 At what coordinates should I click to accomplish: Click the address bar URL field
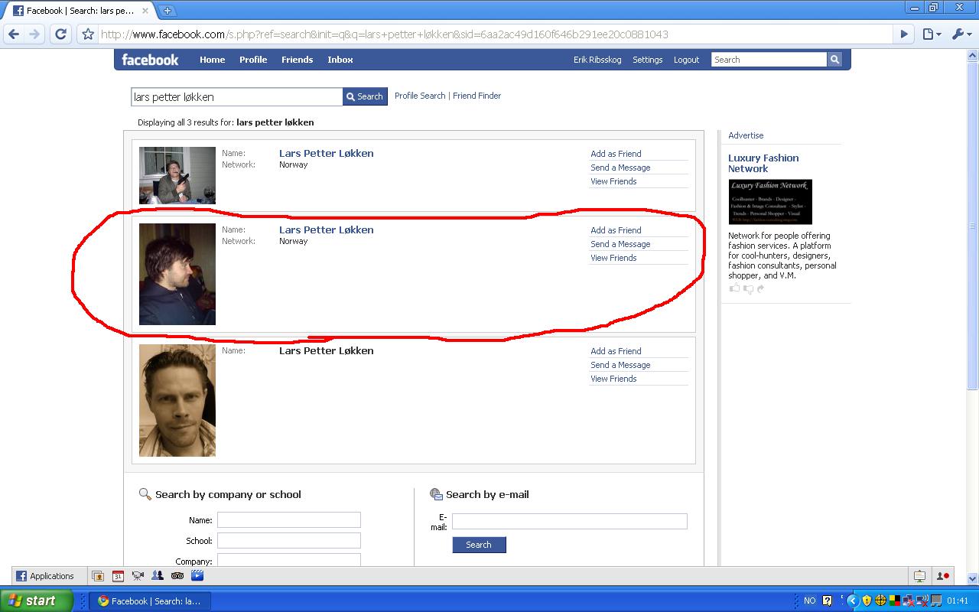coord(494,34)
